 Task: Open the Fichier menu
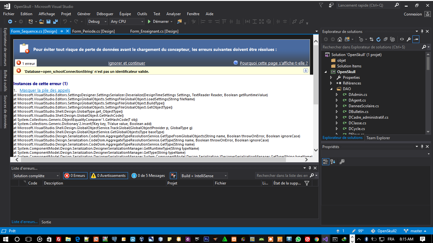[9, 14]
